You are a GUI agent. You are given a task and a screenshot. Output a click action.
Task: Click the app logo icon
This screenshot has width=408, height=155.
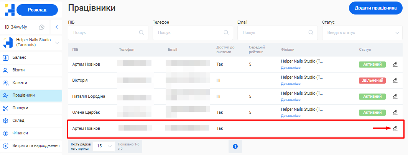pos(9,10)
